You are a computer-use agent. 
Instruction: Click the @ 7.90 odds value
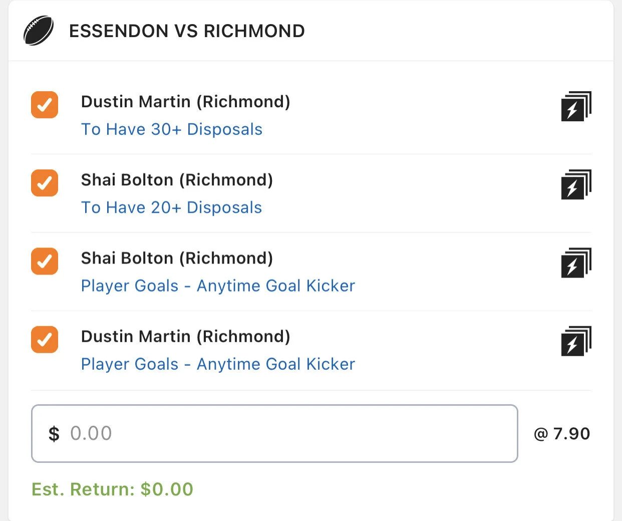pyautogui.click(x=562, y=433)
